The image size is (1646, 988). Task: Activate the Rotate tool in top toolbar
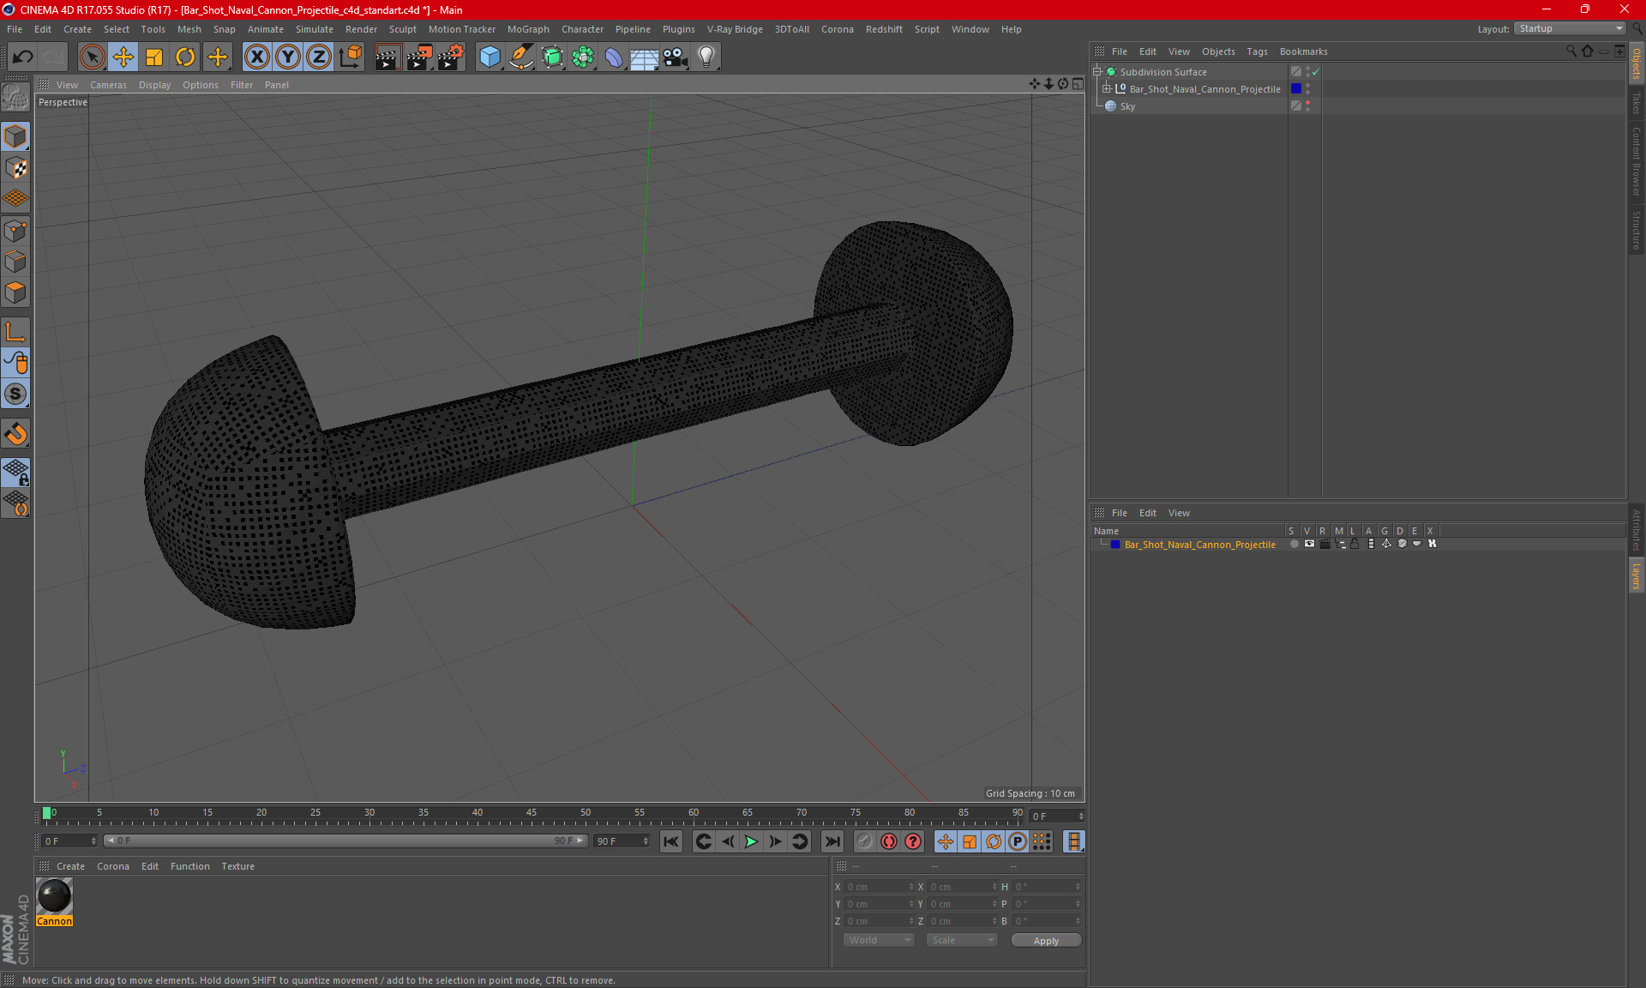185,57
